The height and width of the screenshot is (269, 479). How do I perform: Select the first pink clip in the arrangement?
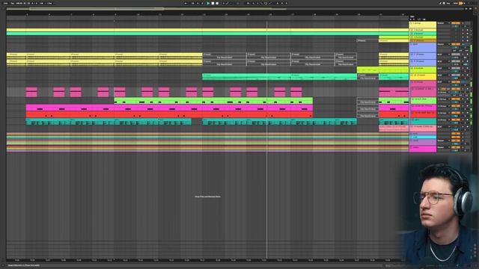click(31, 92)
